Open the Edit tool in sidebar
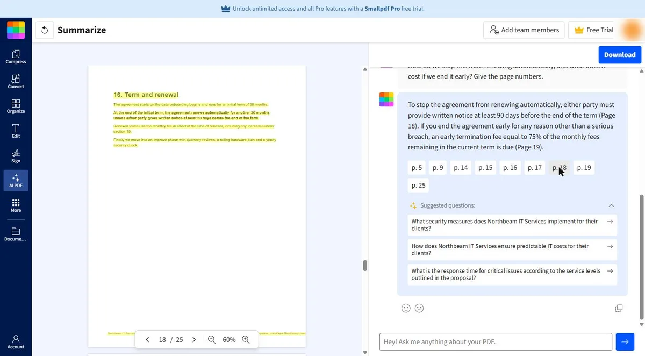 (x=16, y=131)
